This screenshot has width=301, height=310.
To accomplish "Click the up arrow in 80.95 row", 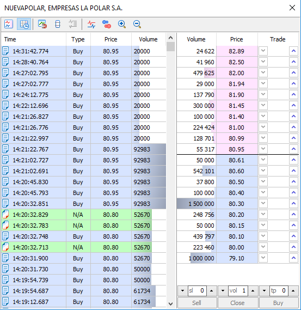I will (x=293, y=149).
